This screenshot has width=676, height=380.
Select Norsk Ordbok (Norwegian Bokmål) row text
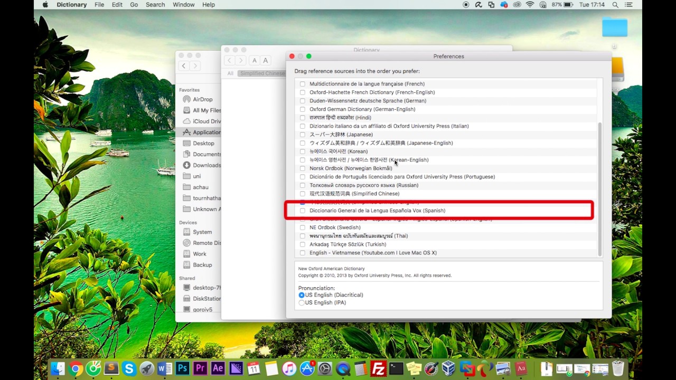tap(351, 168)
